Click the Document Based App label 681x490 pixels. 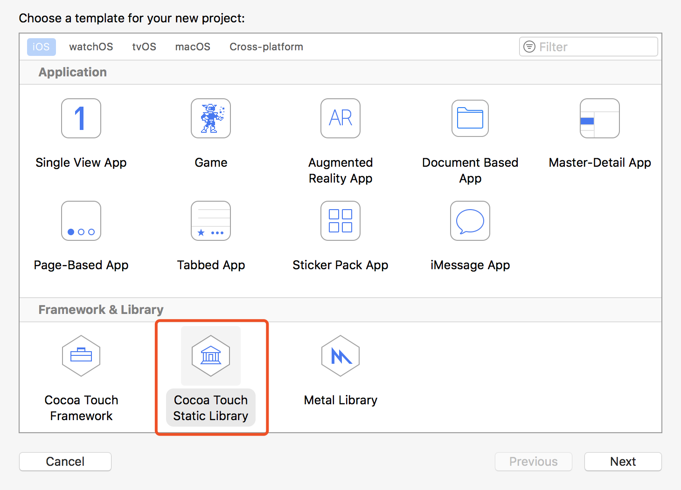470,170
